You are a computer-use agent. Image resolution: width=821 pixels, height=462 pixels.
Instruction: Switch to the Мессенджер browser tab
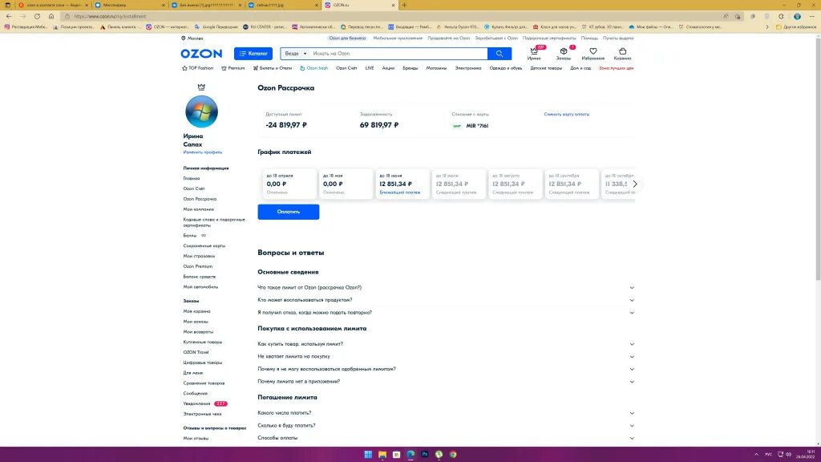tap(129, 5)
